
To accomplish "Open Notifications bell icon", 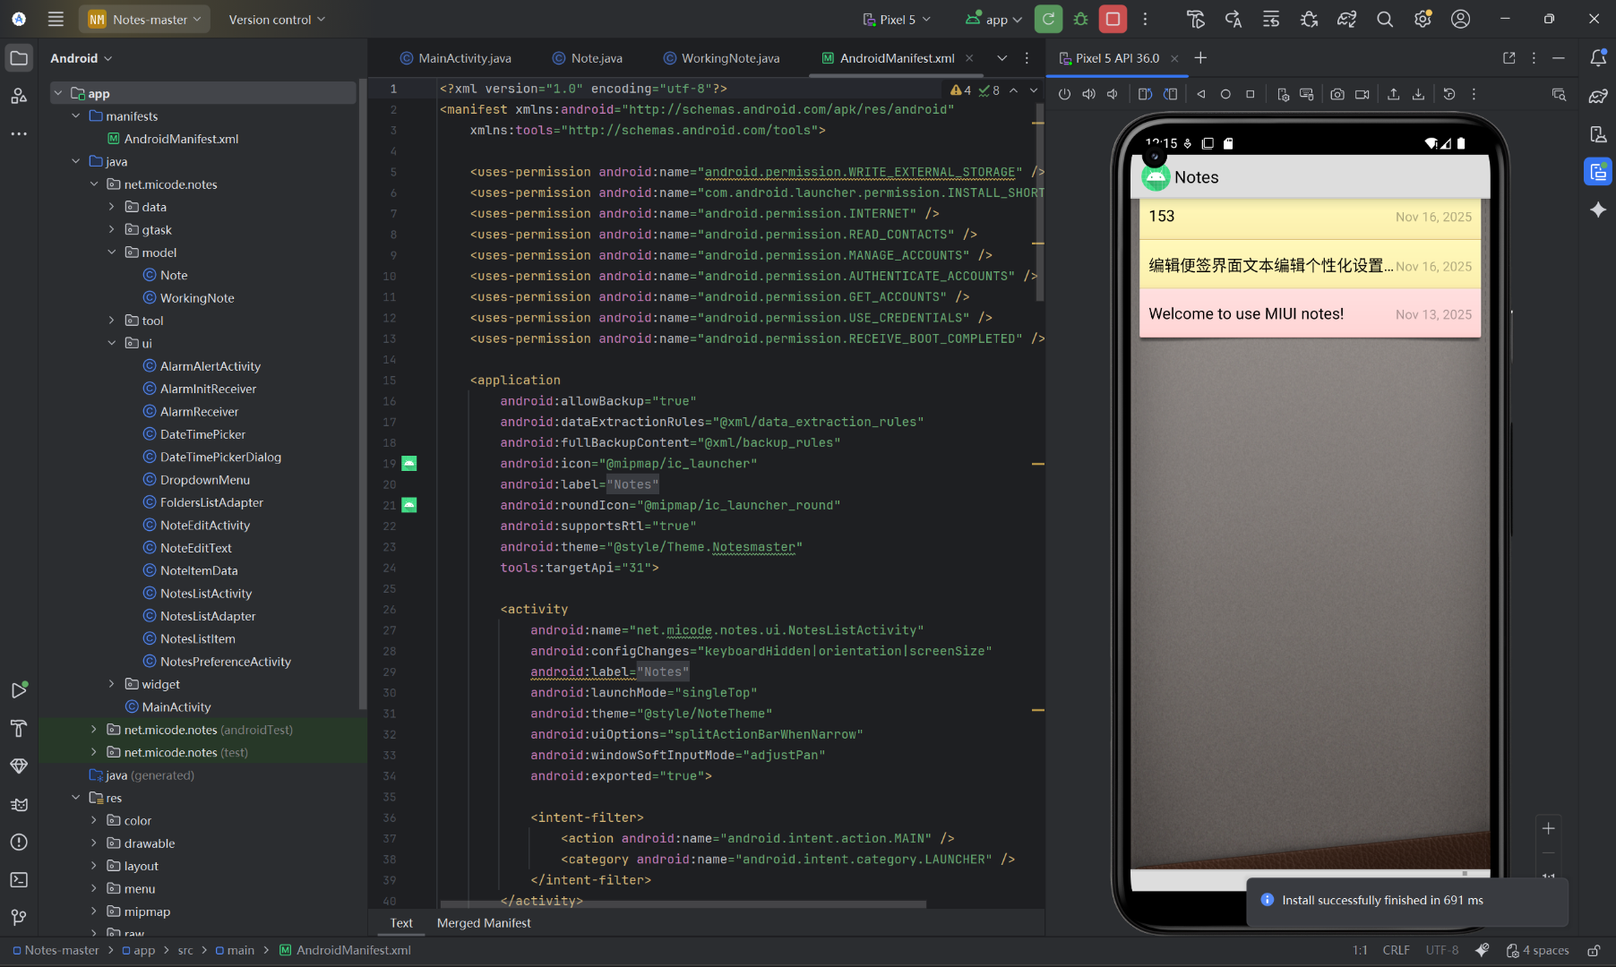I will coord(1598,58).
